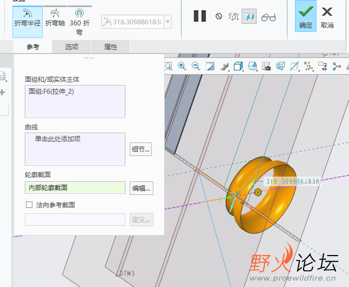The width and height of the screenshot is (349, 287).
Task: Open the bend radius value dropdown
Action: point(168,22)
